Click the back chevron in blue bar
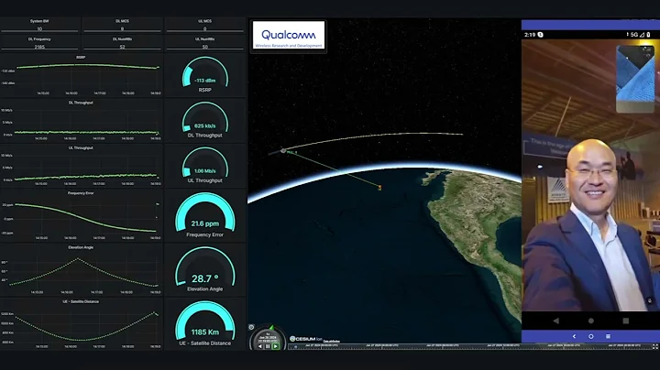 [574, 336]
